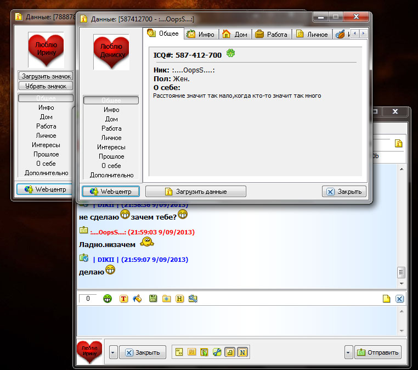Click the DIKII message icon at 21:59:07
The width and height of the screenshot is (418, 370).
[x=84, y=258]
